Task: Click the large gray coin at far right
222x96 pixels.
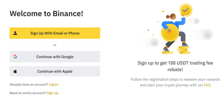Action: (208, 35)
